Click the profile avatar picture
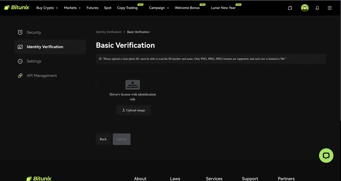 (305, 8)
